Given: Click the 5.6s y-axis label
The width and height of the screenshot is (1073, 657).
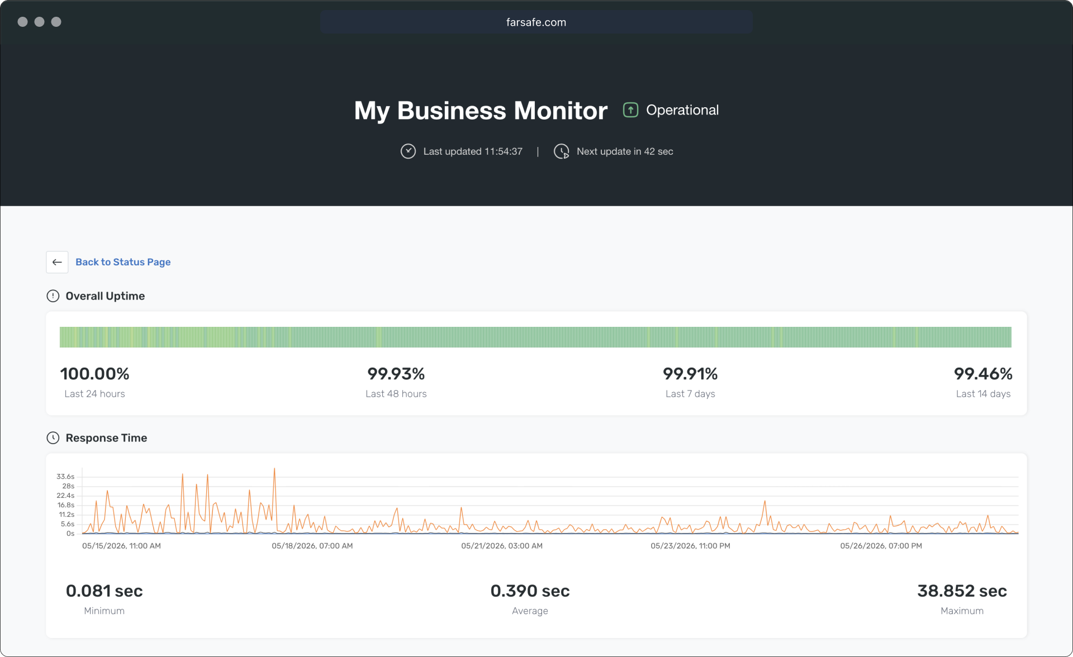Looking at the screenshot, I should (x=68, y=524).
